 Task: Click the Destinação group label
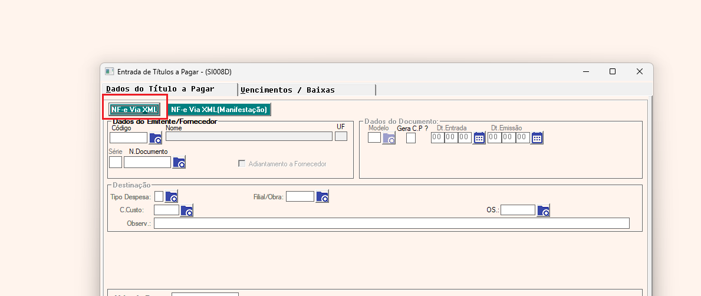pos(132,185)
